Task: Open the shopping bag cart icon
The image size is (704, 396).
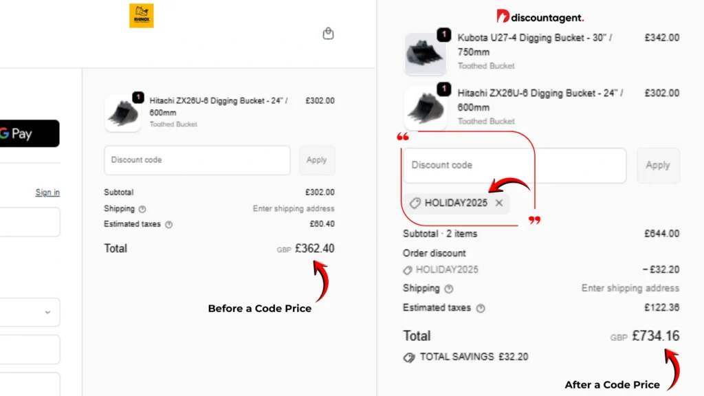Action: pyautogui.click(x=329, y=34)
